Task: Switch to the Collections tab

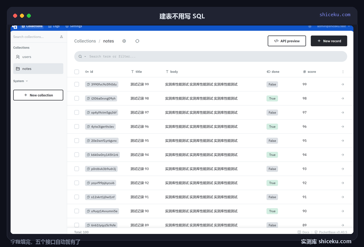Action: (32, 26)
